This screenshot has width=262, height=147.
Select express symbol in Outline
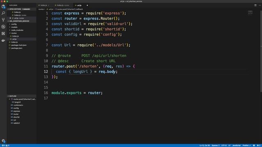(x=17, y=111)
